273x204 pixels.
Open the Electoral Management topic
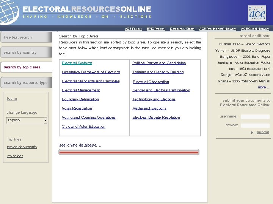81,90
